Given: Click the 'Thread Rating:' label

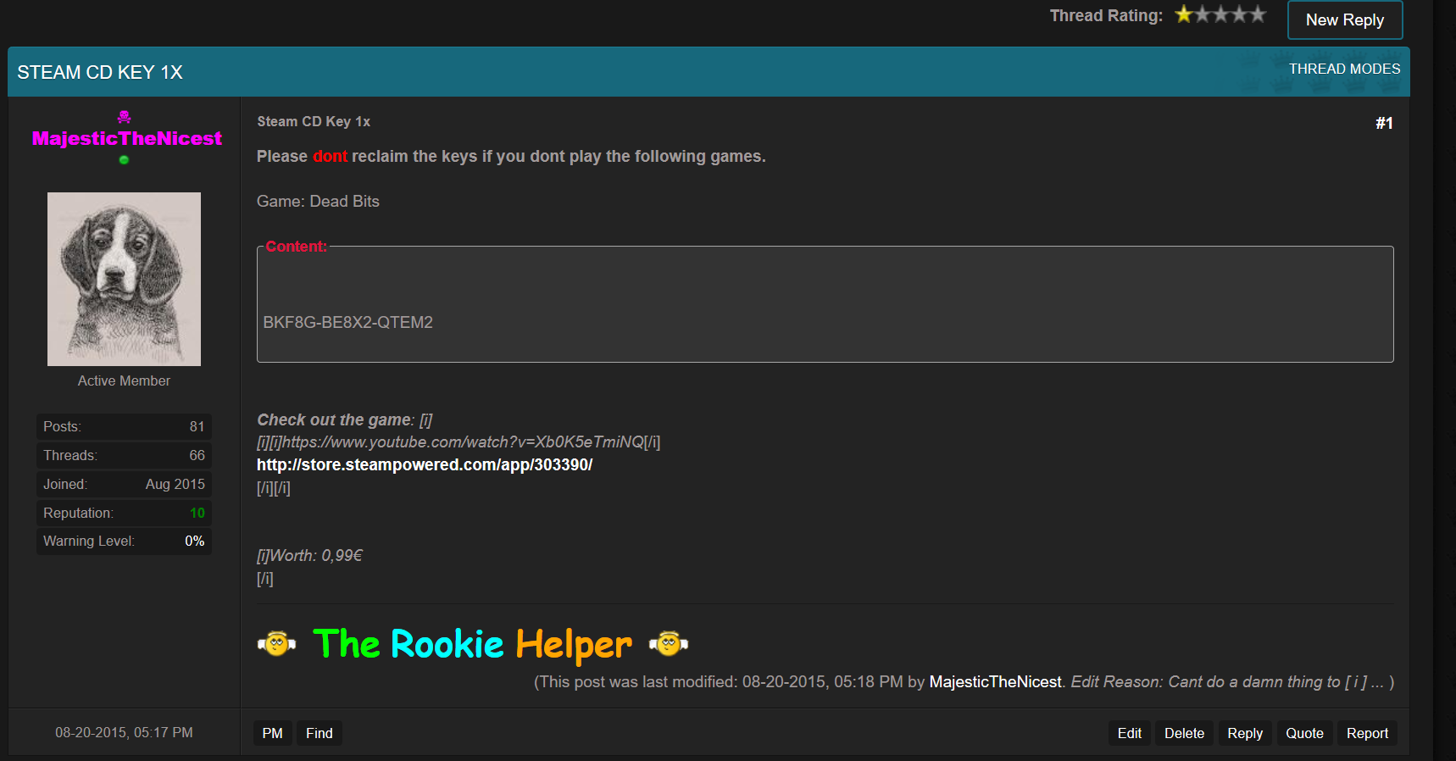Looking at the screenshot, I should pos(1106,15).
